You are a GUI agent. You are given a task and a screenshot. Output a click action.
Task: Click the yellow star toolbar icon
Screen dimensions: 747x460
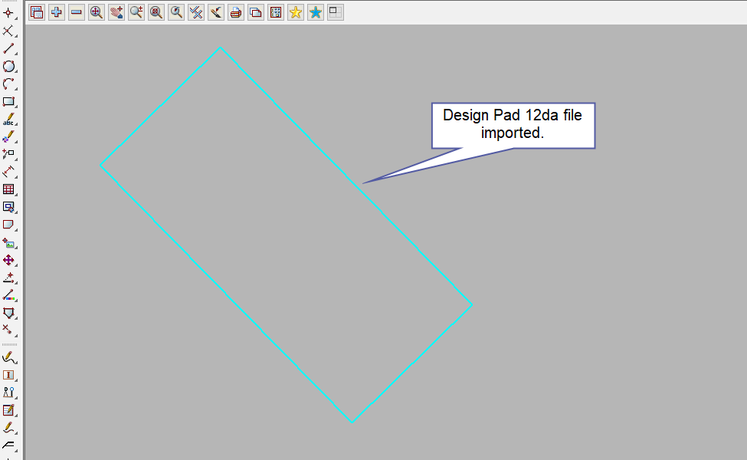(x=296, y=12)
